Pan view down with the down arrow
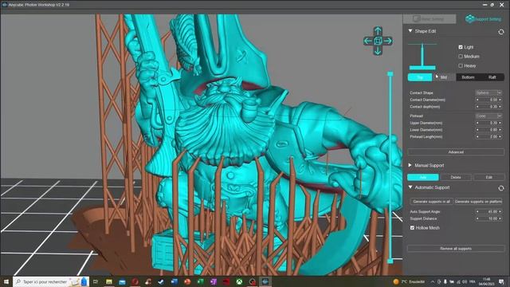Screen dimensions: 510x287 click(378, 51)
